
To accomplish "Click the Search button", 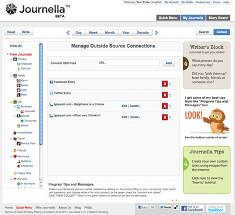I will tap(204, 32).
